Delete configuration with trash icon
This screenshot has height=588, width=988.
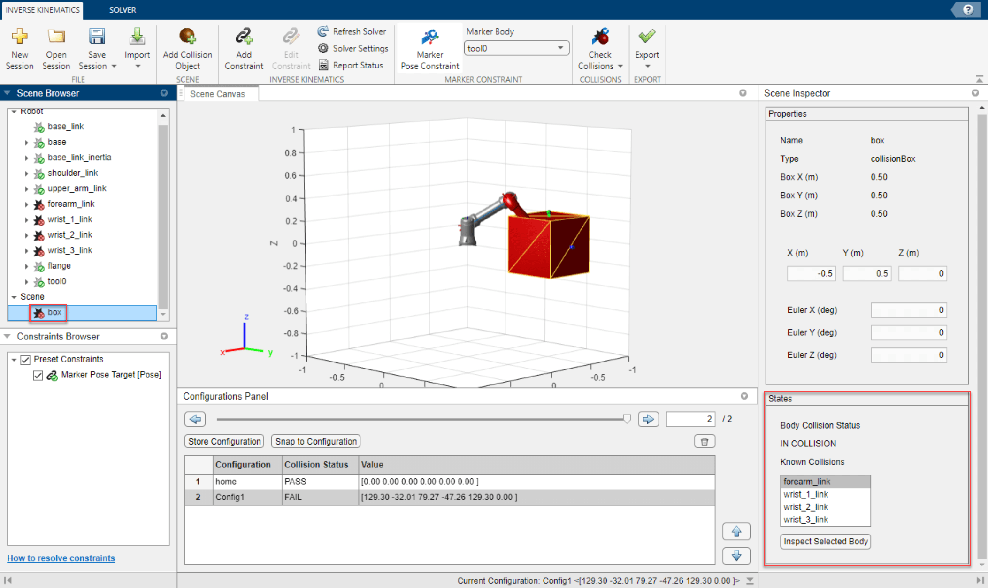[705, 442]
